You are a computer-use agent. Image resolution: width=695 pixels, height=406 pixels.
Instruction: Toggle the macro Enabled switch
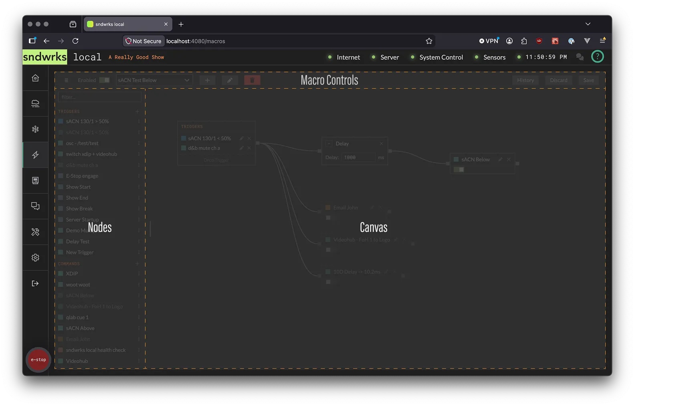(104, 80)
